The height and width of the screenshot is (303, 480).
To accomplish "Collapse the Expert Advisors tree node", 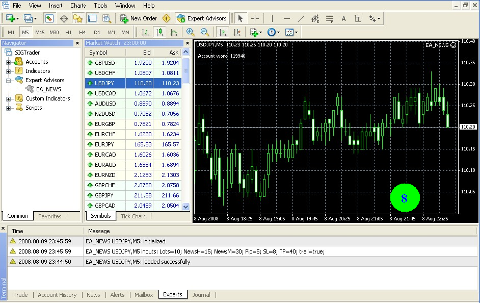I will (8, 81).
